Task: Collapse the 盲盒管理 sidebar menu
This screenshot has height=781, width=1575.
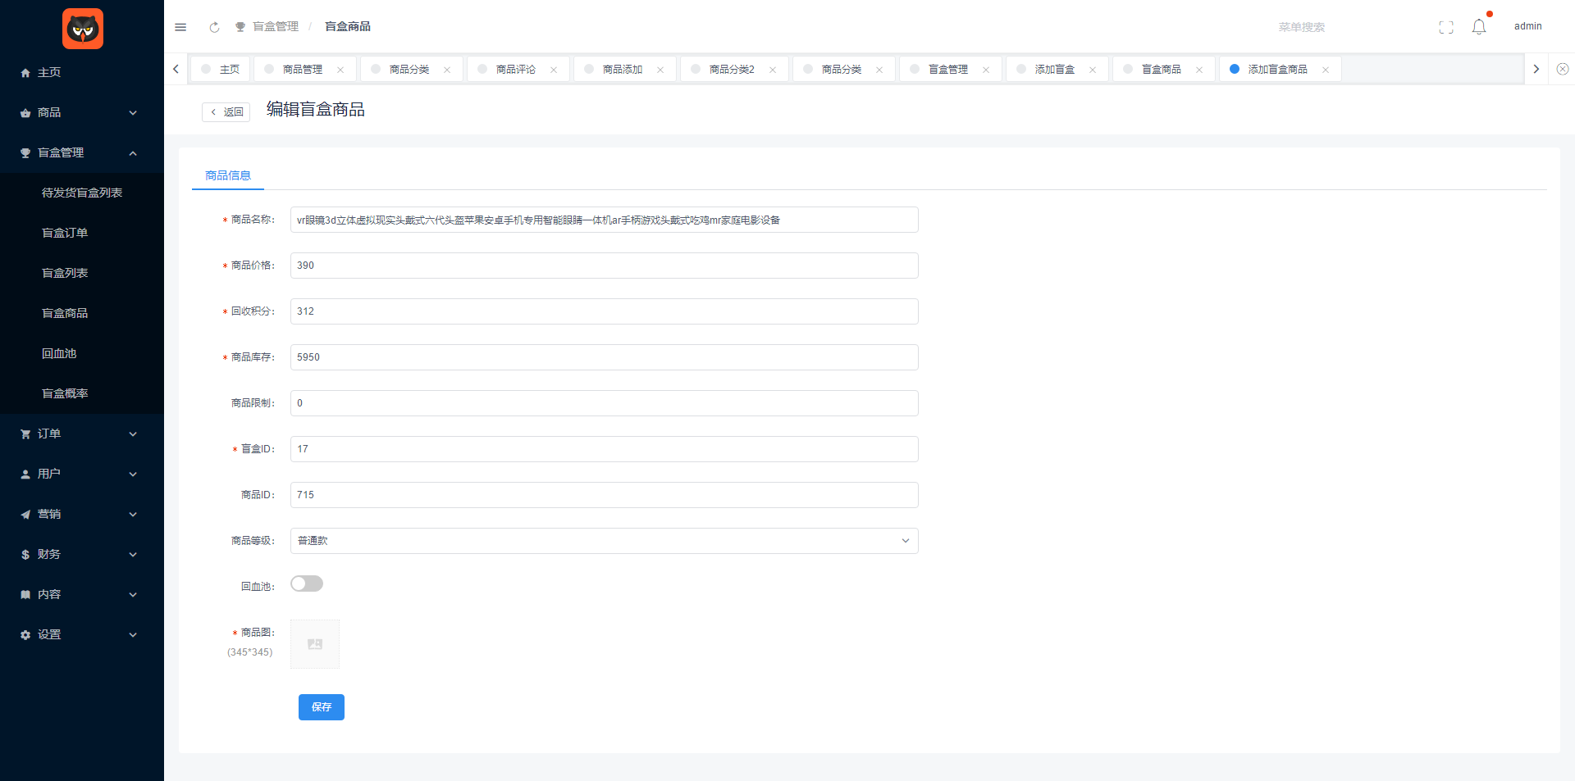Action: tap(82, 152)
